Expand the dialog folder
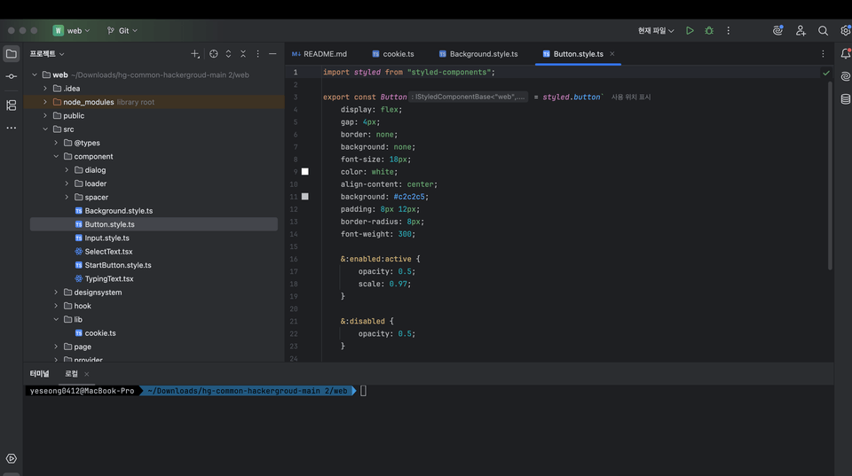This screenshot has height=476, width=852. [x=67, y=170]
